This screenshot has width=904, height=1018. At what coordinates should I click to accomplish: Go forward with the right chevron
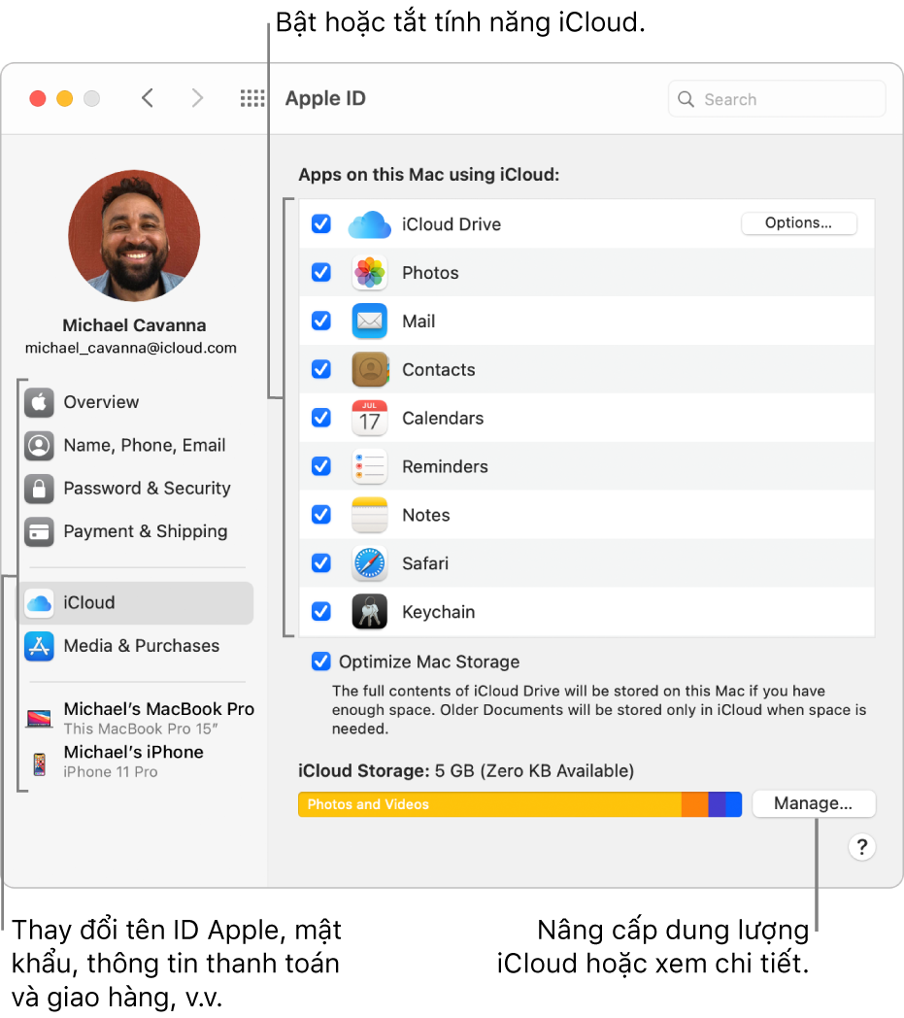197,98
